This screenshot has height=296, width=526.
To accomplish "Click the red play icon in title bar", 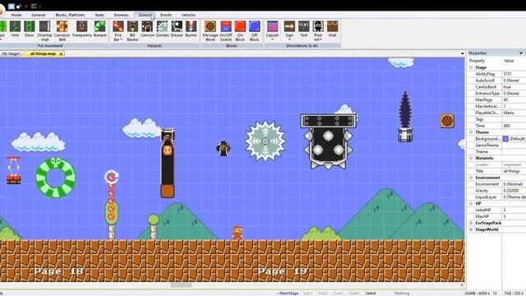I will [x=26, y=6].
